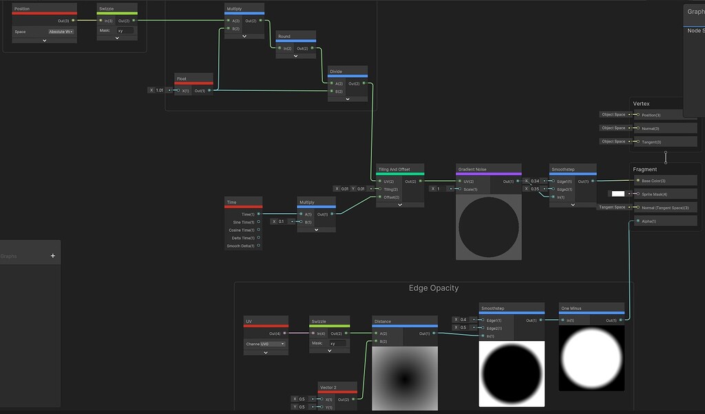Click the plus icon in the Graphs panel

point(52,255)
